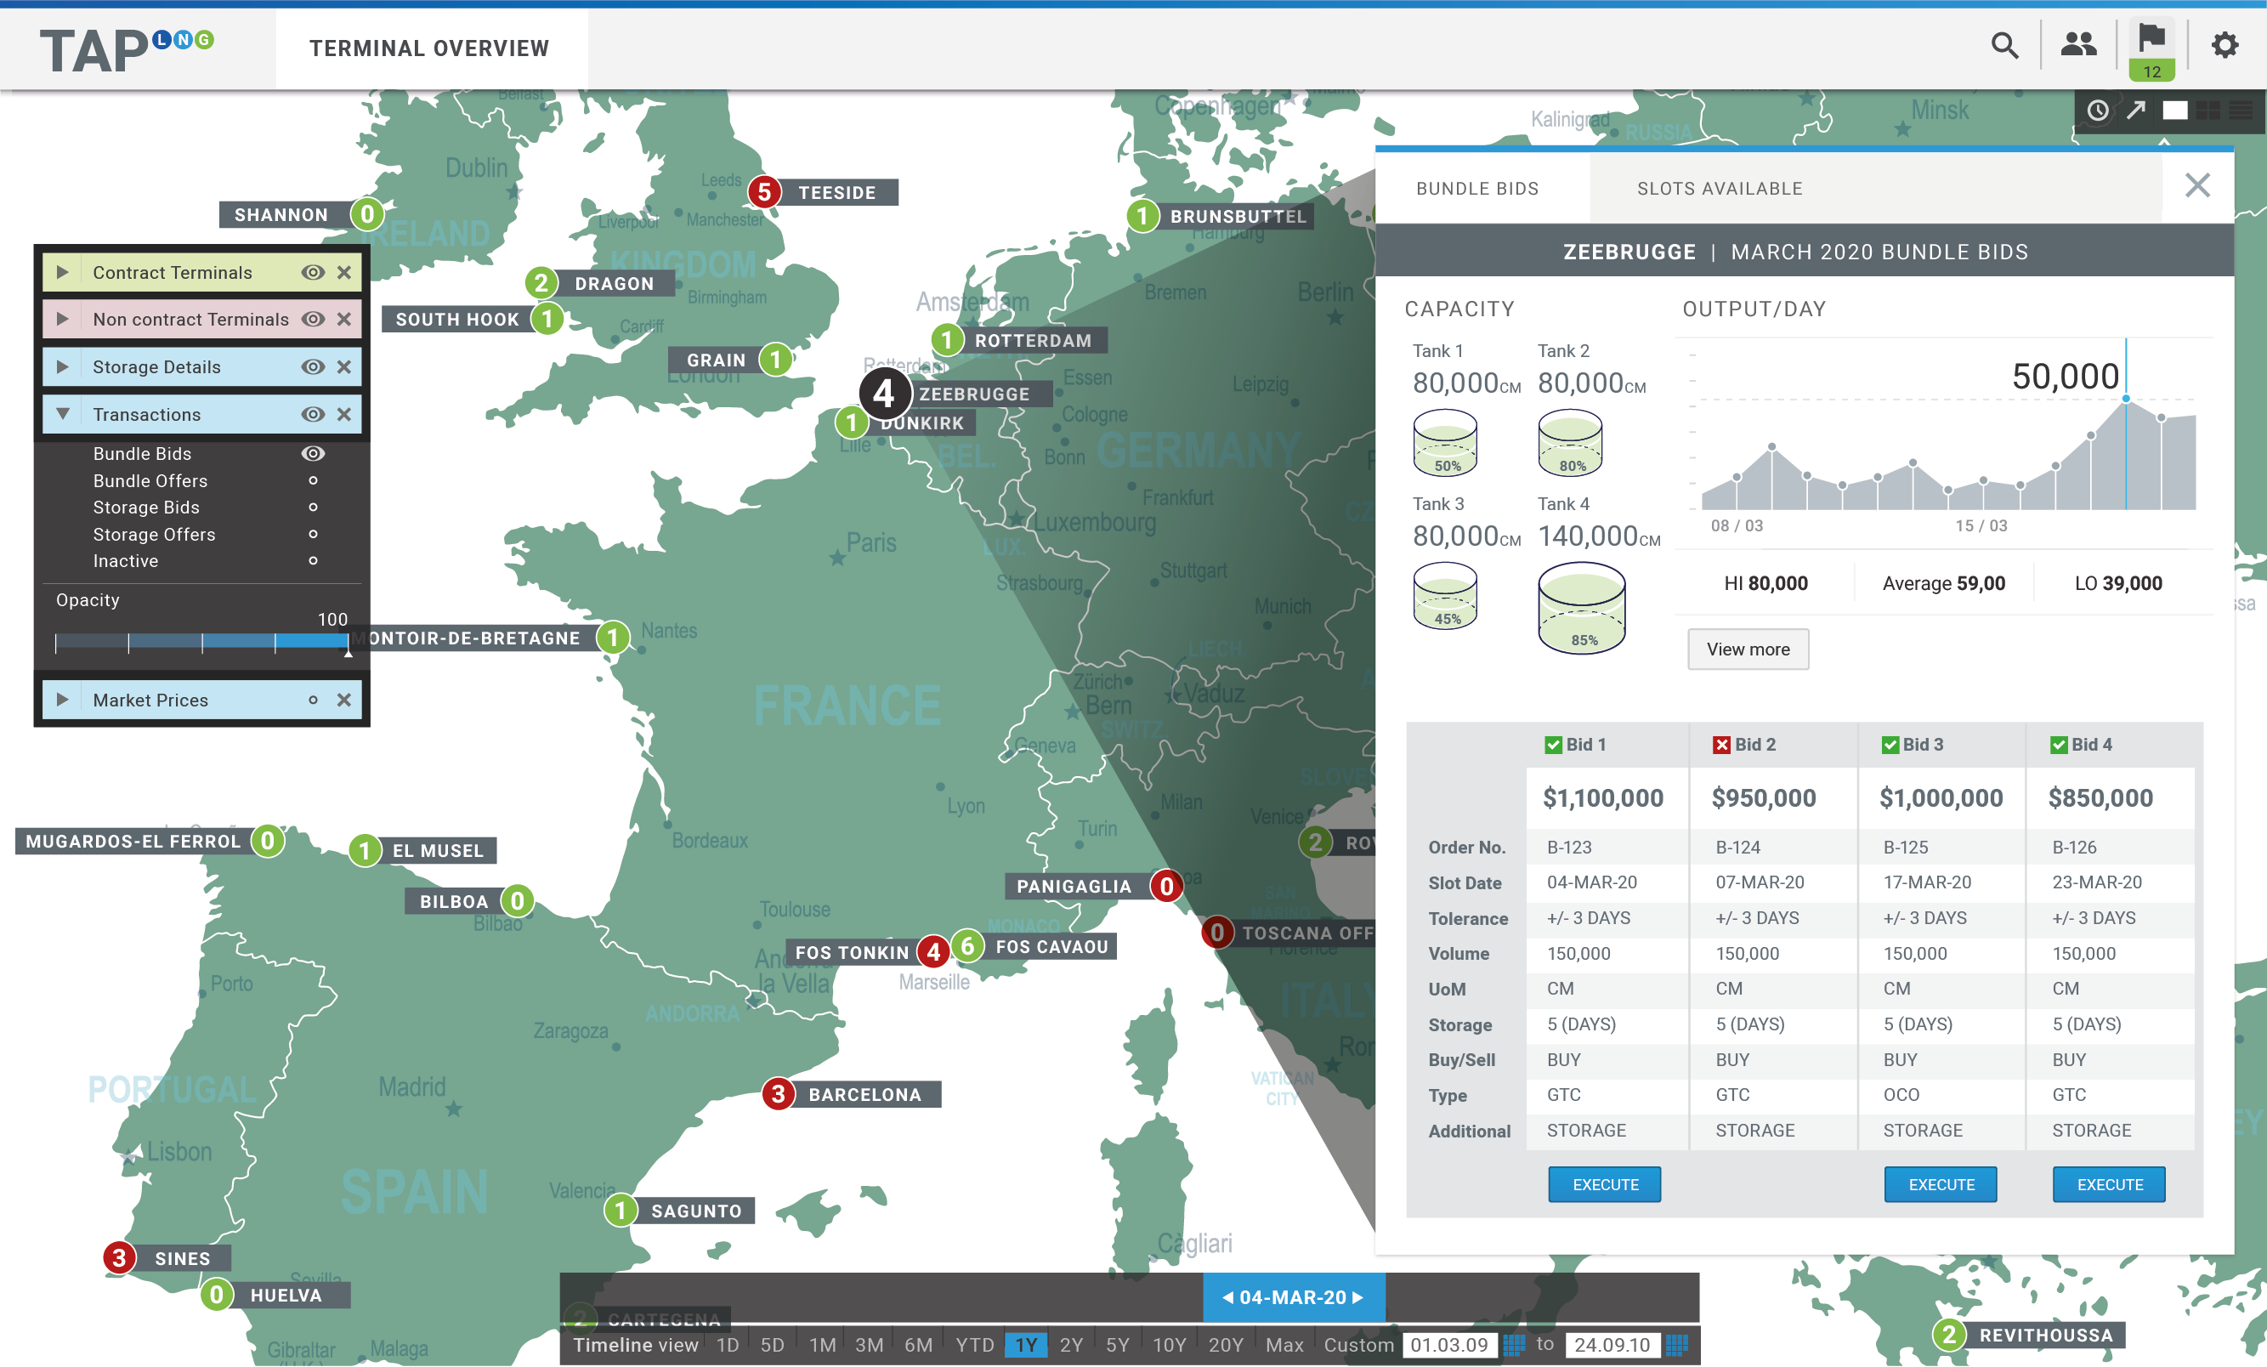Click the clock history icon
Screen dimensions: 2267x1367
pyautogui.click(x=2097, y=111)
